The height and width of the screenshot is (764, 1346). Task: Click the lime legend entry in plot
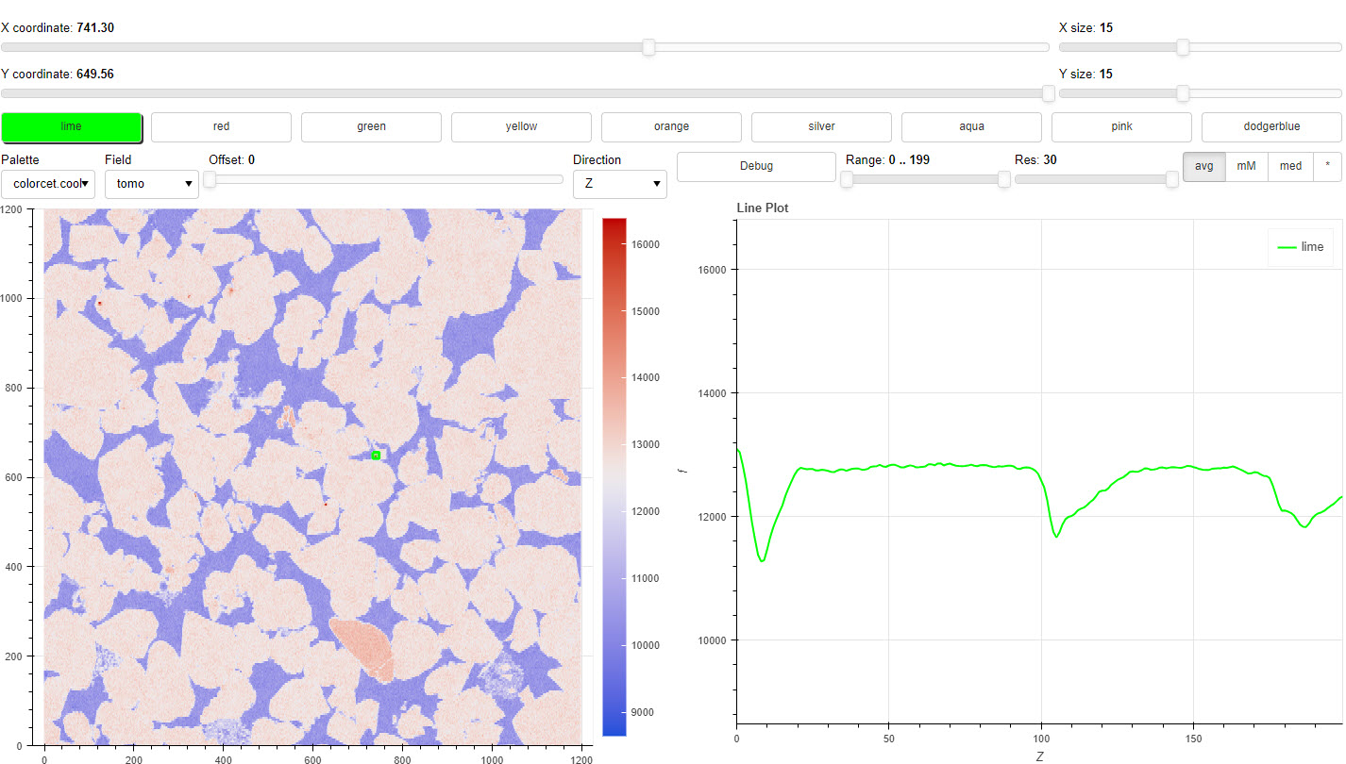(x=1301, y=247)
